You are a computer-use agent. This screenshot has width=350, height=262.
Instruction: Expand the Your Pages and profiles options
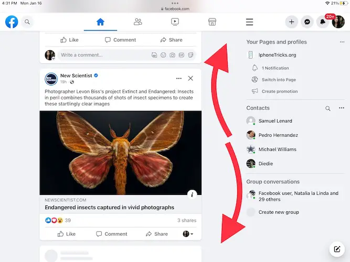point(342,42)
